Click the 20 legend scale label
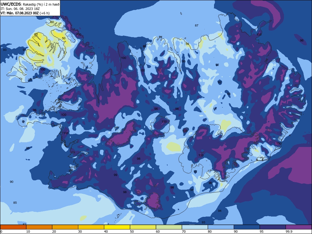 click(54, 232)
